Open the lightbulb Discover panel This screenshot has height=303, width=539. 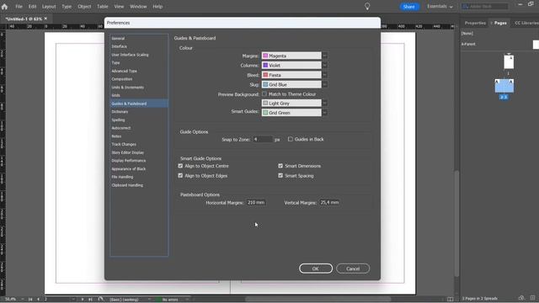click(x=367, y=6)
